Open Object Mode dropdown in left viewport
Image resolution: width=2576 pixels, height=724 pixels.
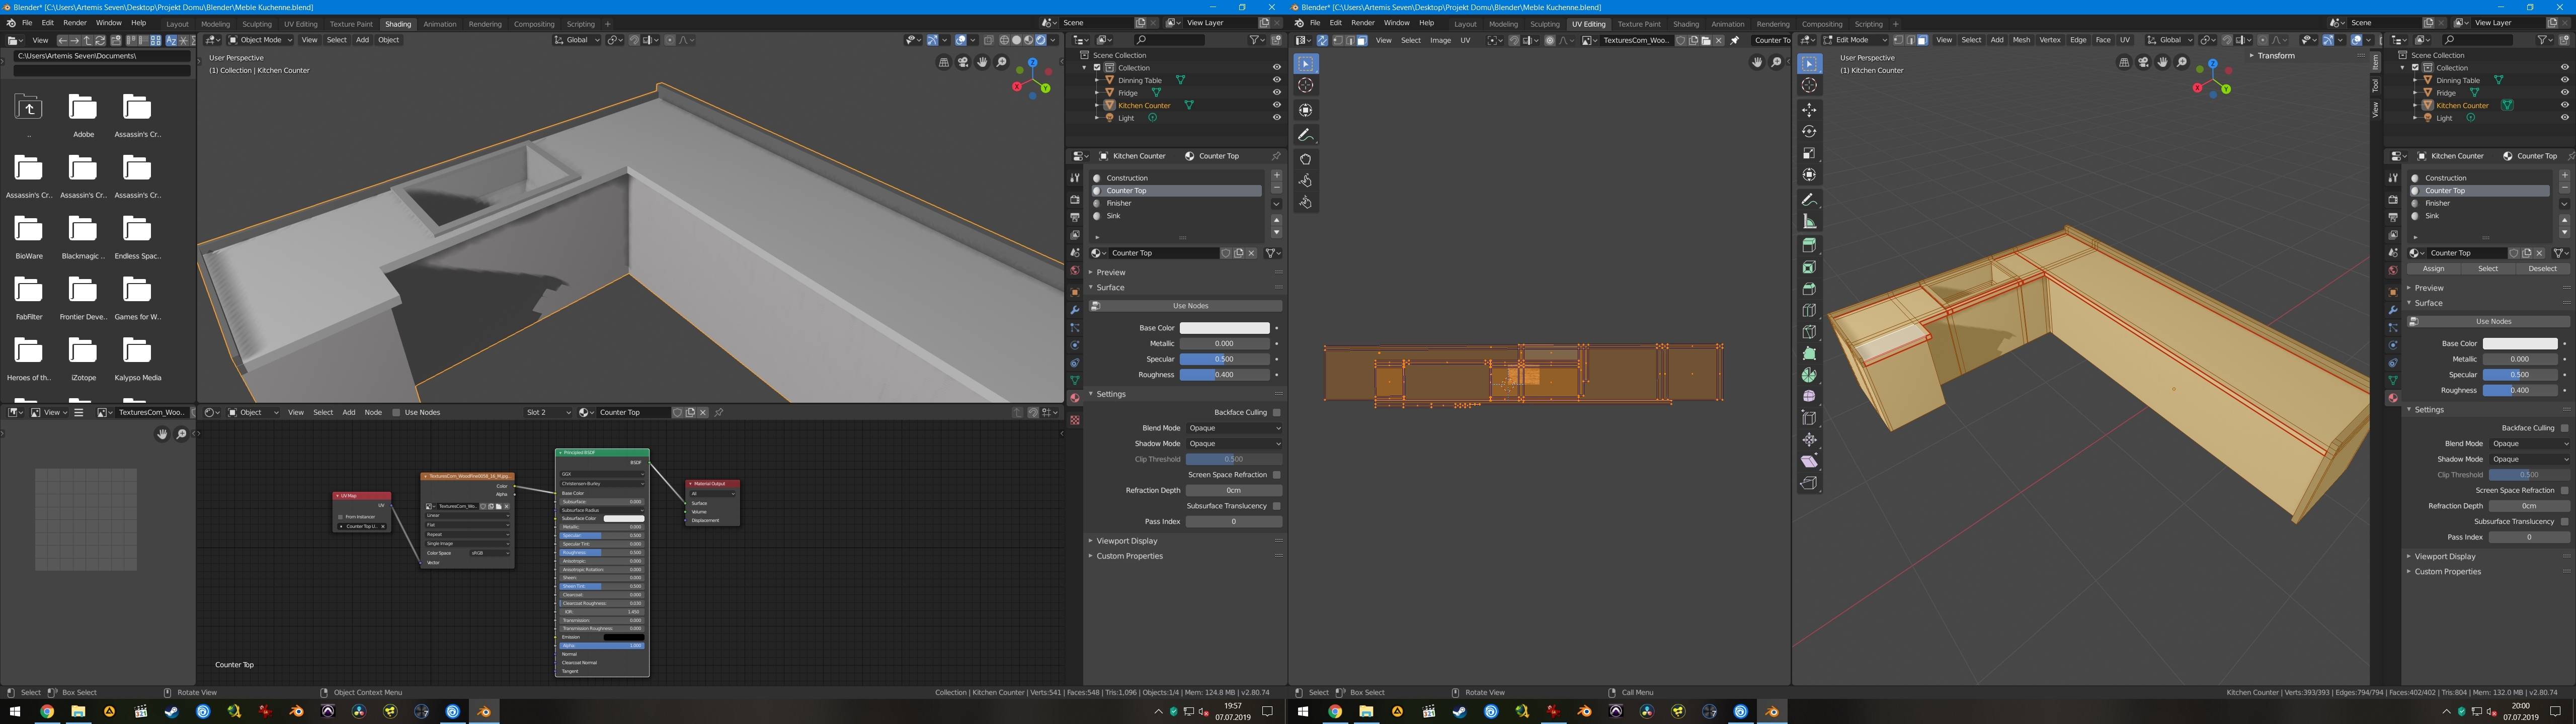point(260,40)
